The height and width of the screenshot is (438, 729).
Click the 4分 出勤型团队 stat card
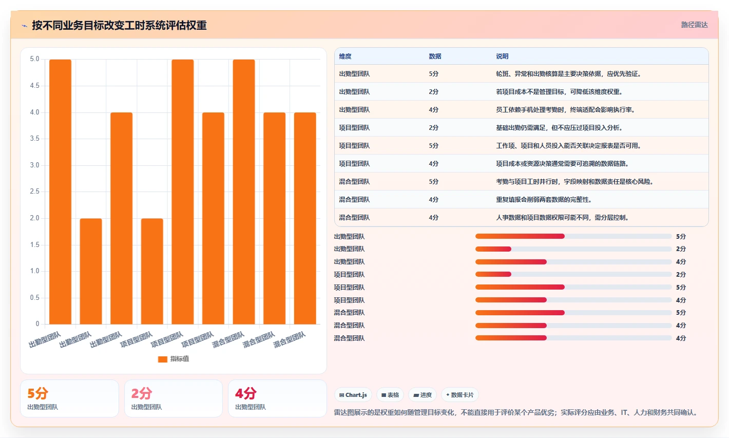(x=277, y=398)
